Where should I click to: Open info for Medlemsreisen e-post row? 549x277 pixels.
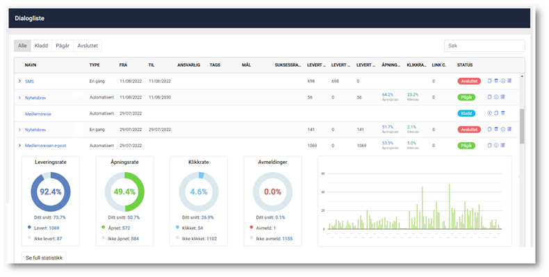[496, 145]
